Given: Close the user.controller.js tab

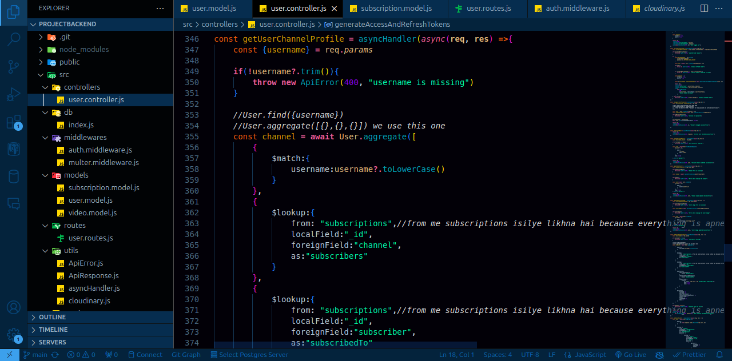Looking at the screenshot, I should [x=334, y=9].
